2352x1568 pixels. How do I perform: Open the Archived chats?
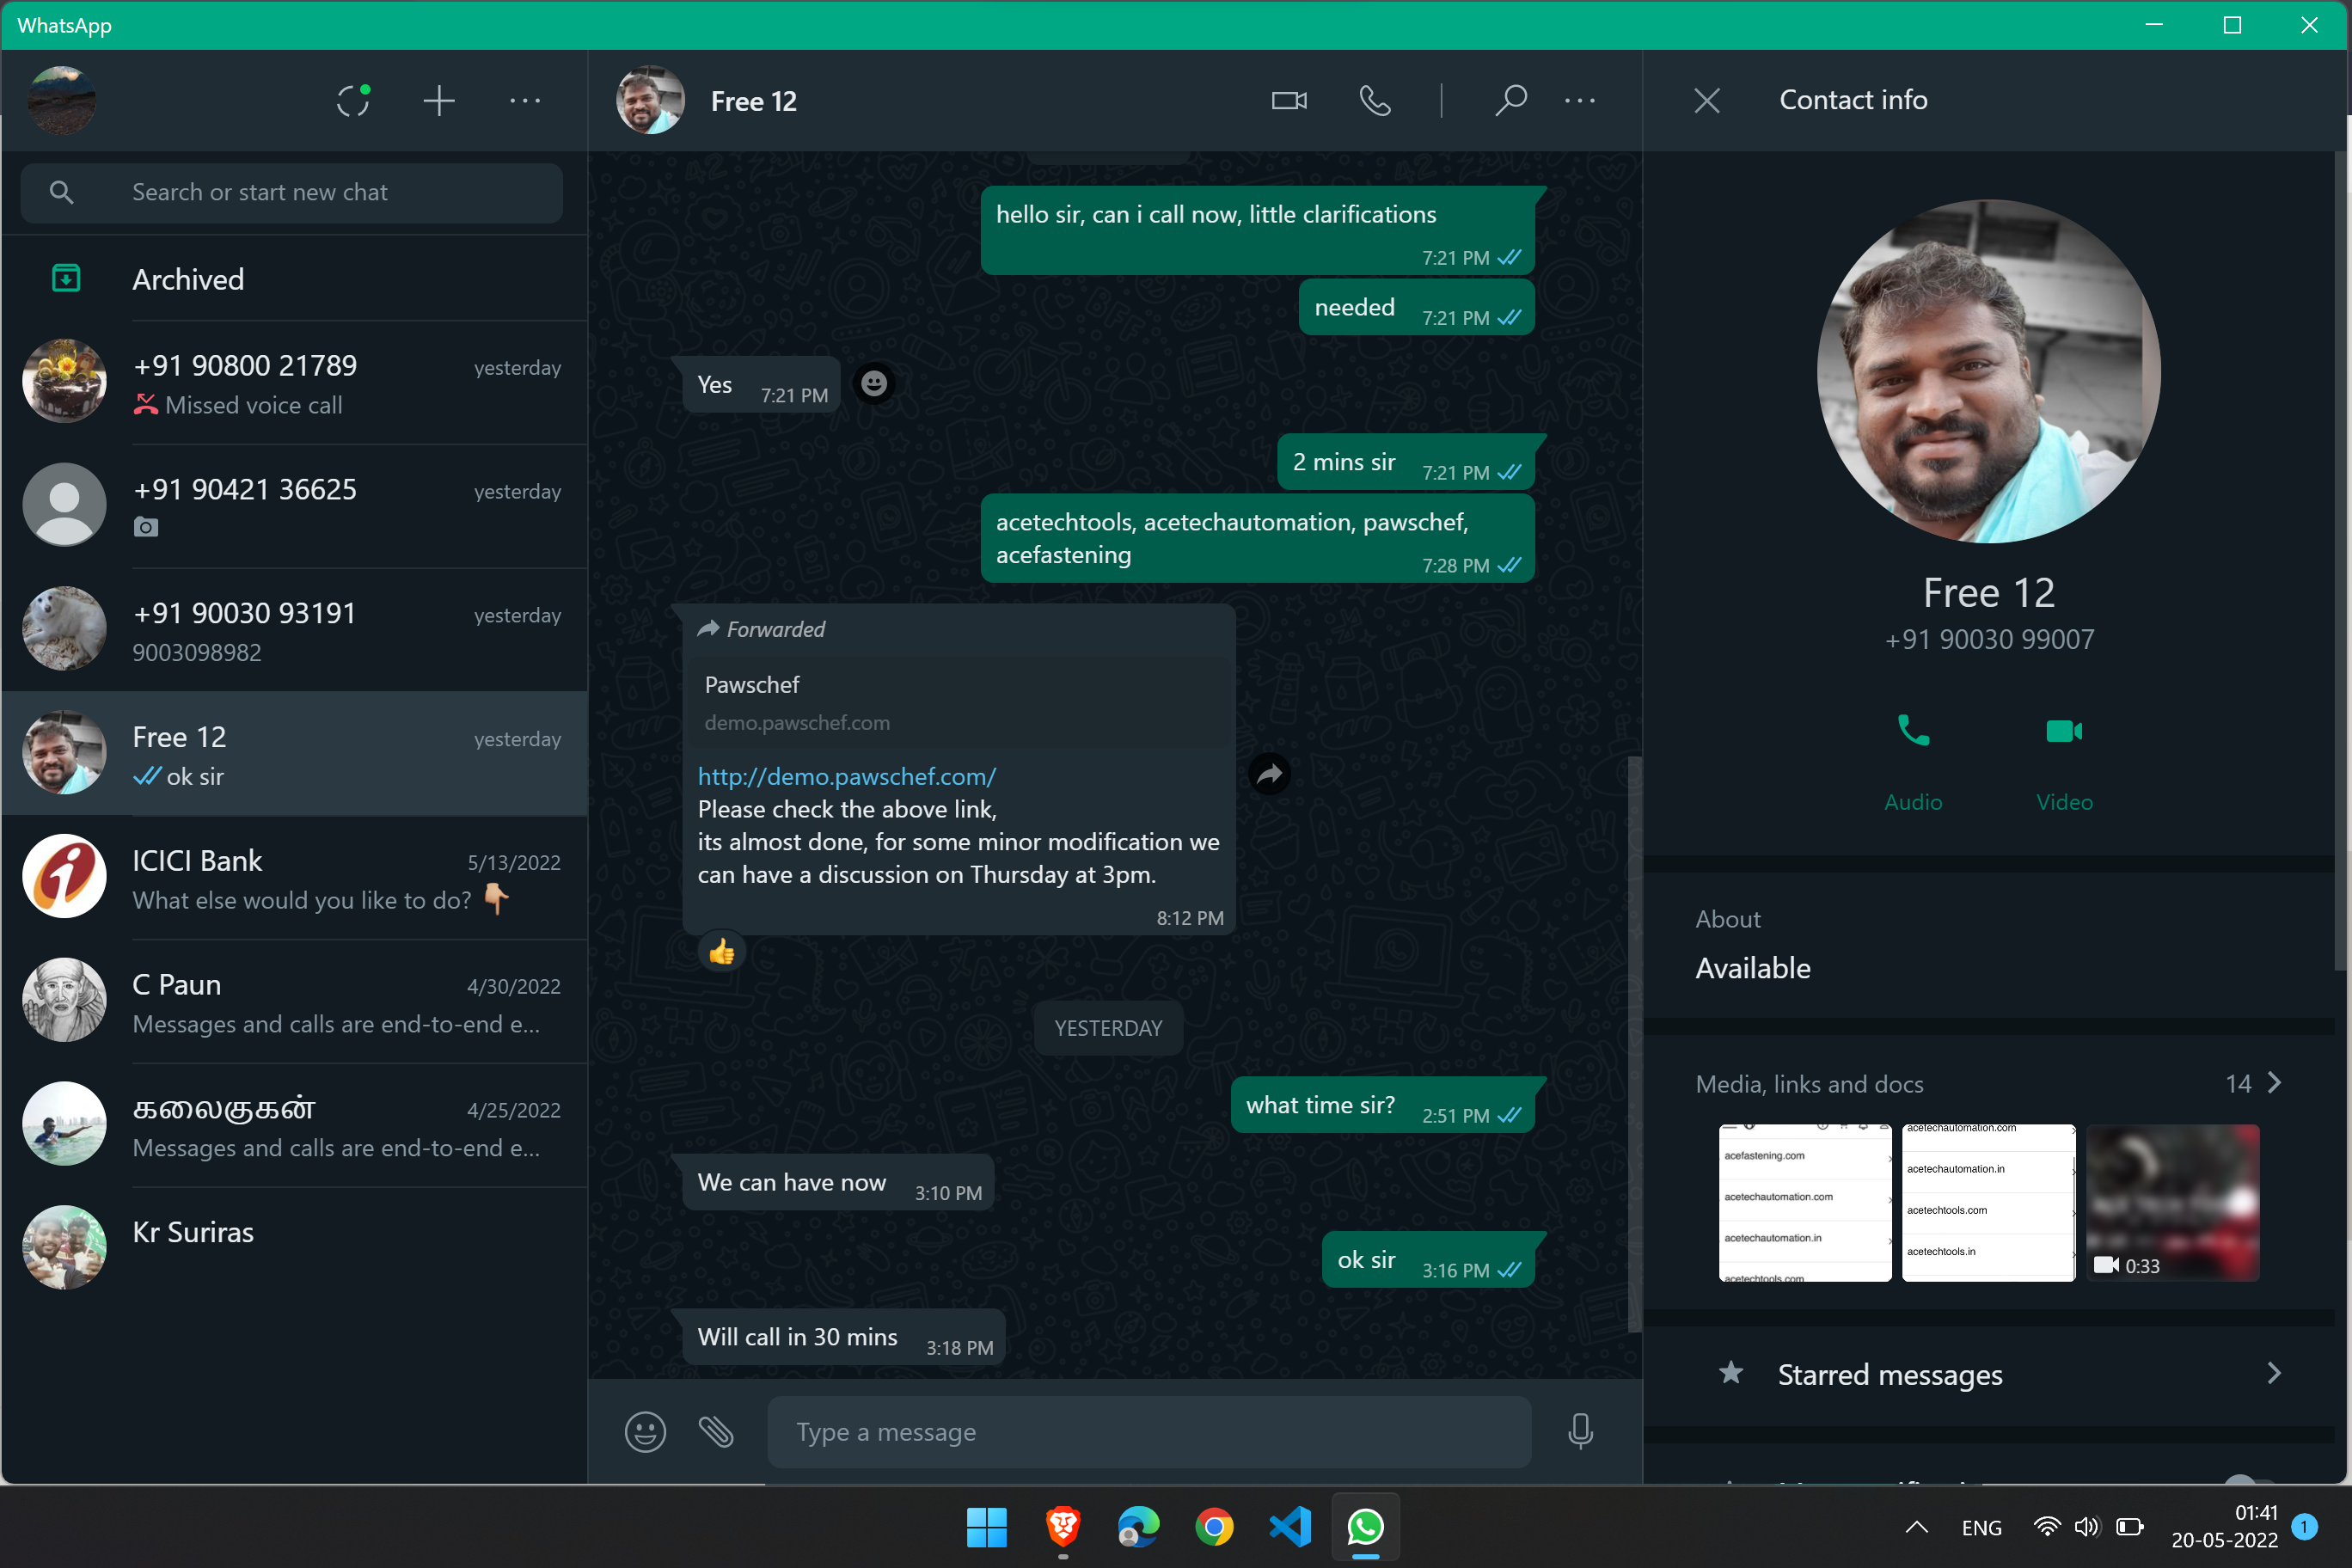[x=188, y=279]
